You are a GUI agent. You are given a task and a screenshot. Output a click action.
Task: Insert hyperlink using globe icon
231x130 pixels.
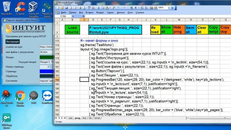[131, 8]
